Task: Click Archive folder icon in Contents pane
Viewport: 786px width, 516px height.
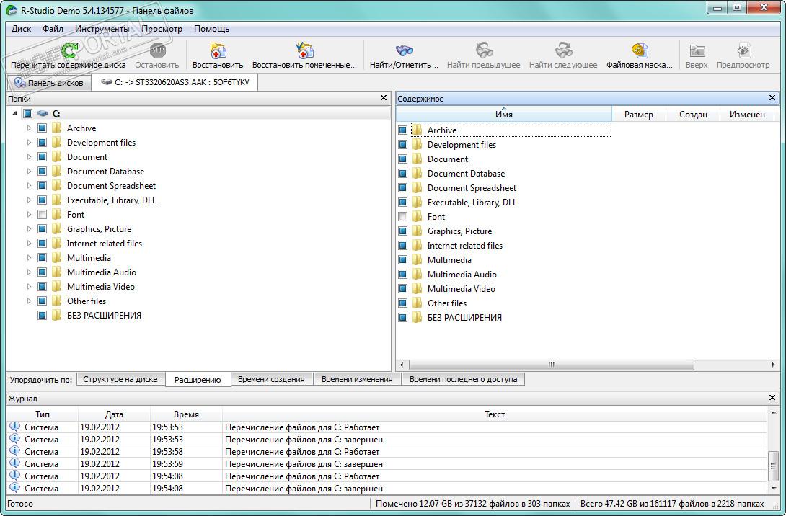Action: tap(417, 130)
